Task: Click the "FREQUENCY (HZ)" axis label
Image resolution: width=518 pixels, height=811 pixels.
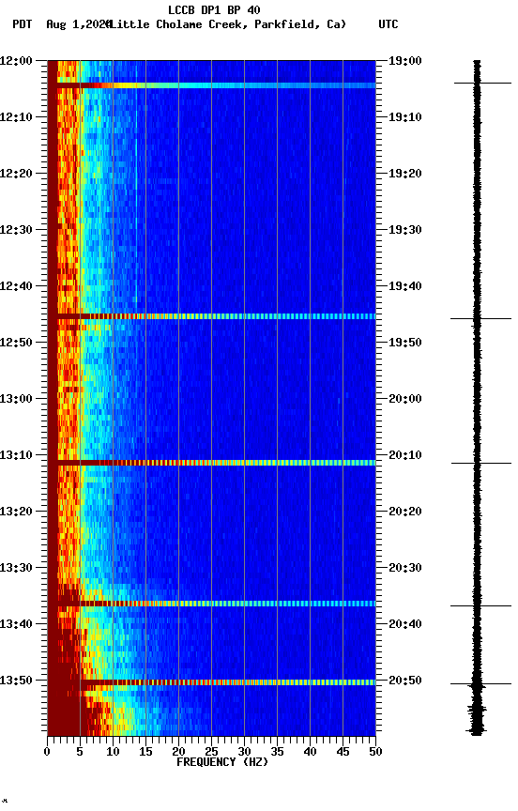Action: tap(222, 762)
